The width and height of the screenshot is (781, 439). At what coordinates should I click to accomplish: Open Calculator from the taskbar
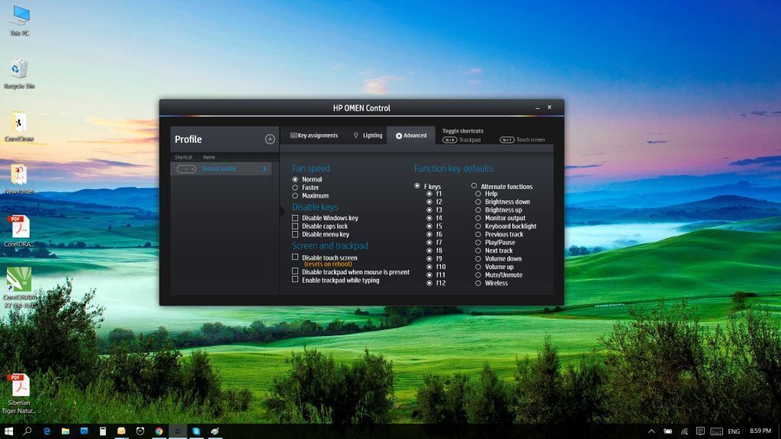(x=103, y=431)
